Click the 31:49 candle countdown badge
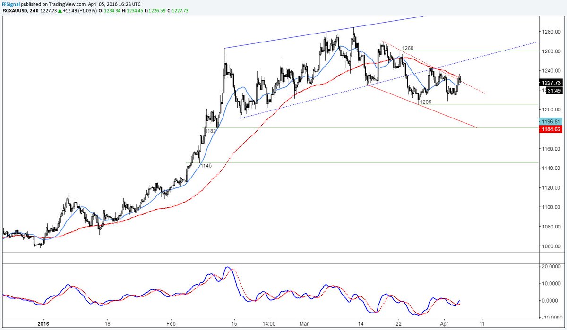567x330 pixels. pyautogui.click(x=554, y=90)
